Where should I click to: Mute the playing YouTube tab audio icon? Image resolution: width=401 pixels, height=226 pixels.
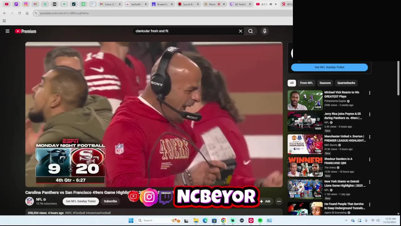click(x=271, y=4)
